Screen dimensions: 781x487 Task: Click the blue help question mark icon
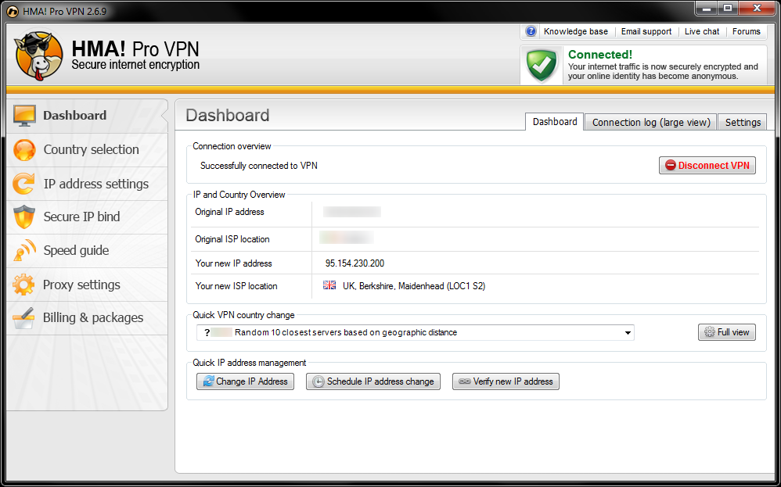pos(531,31)
